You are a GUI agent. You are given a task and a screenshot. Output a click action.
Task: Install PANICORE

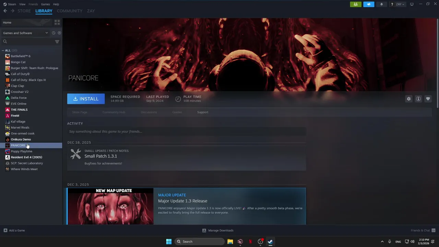86,99
